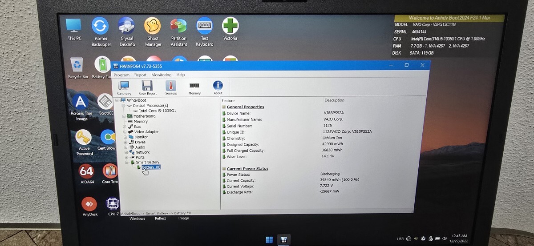Open the Recycle Bin icon

coord(78,67)
